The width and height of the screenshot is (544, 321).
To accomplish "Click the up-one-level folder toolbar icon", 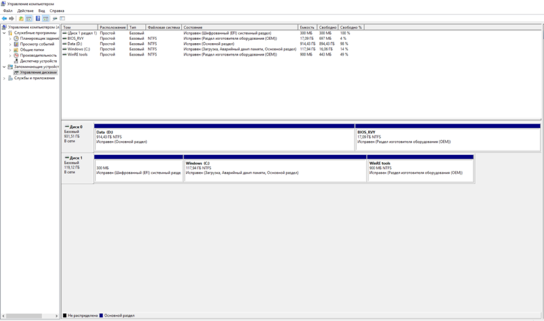I will point(21,18).
